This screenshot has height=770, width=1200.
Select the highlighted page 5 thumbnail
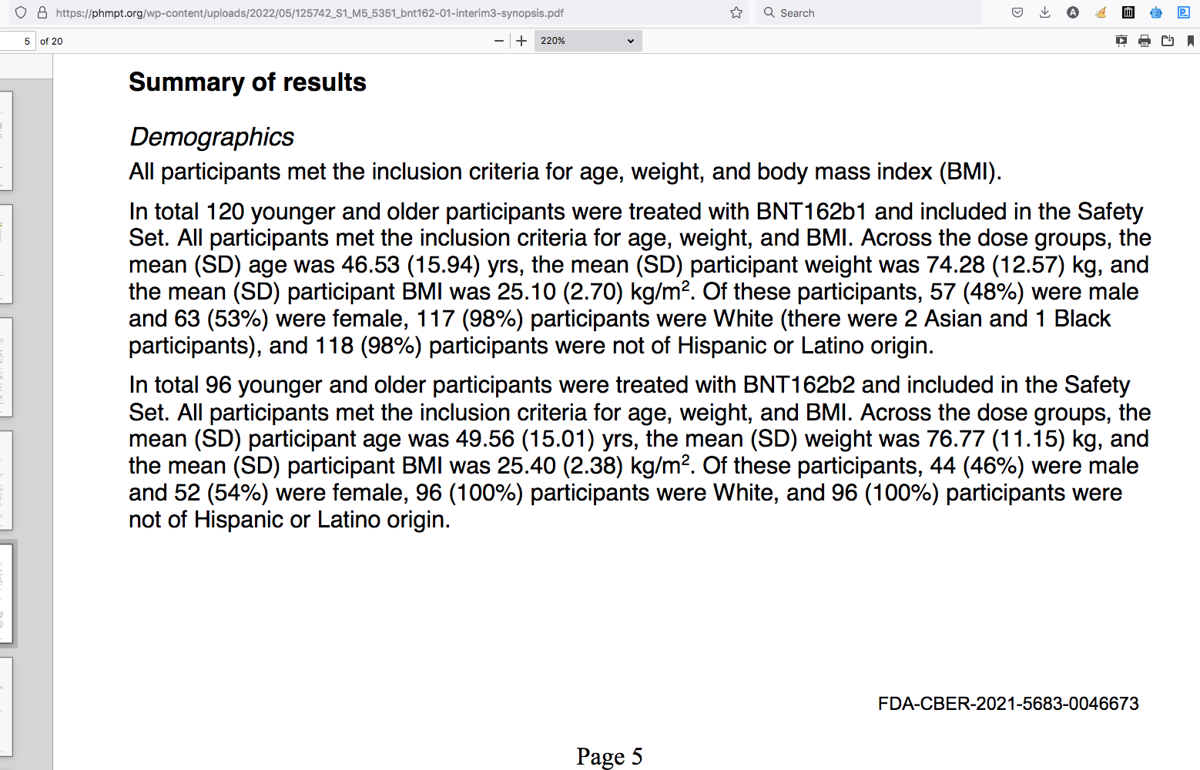[6, 594]
